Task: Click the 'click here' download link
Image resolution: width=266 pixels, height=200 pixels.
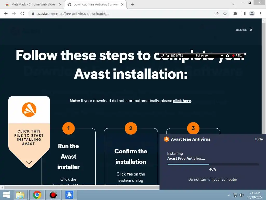Action: [182, 101]
